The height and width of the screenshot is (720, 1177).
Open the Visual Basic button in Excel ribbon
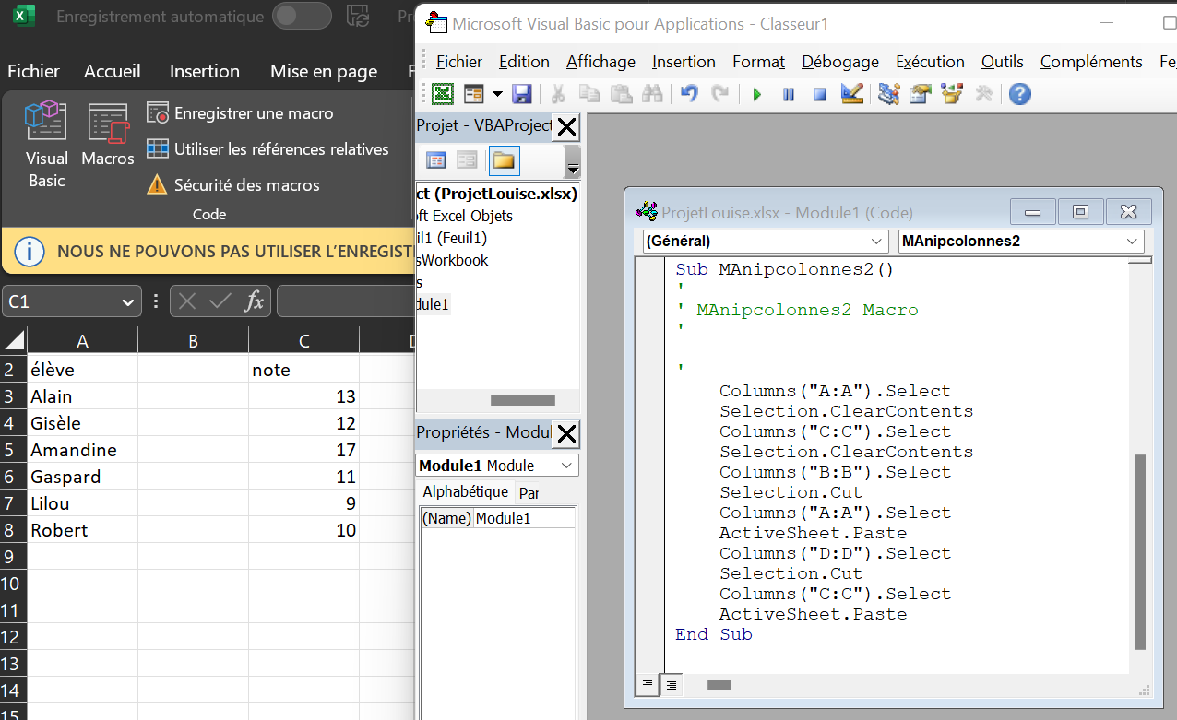[46, 145]
